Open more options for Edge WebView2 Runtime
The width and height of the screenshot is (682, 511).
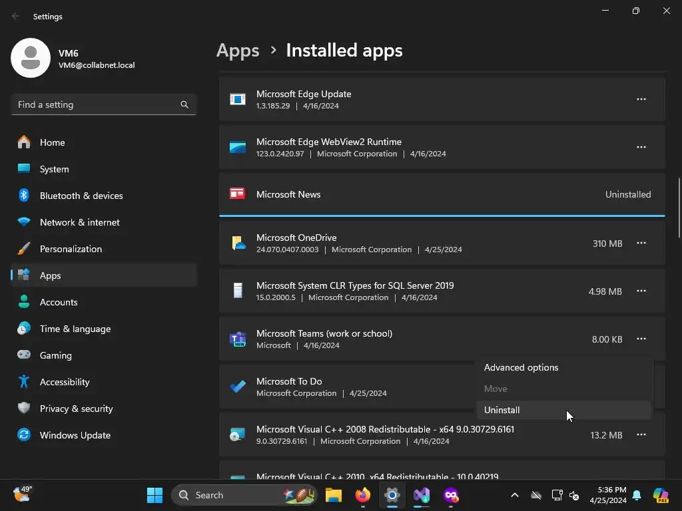[x=641, y=147]
